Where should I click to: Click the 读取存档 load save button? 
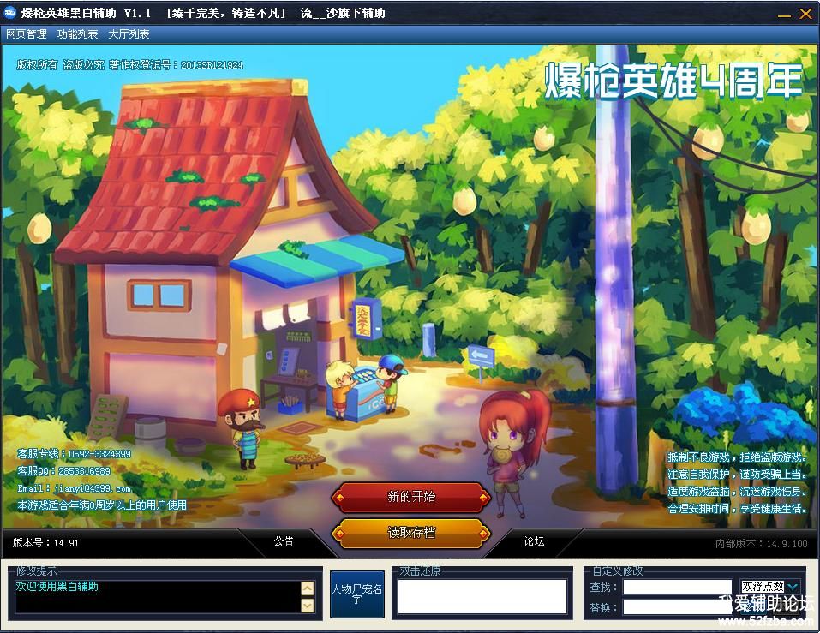click(x=411, y=533)
